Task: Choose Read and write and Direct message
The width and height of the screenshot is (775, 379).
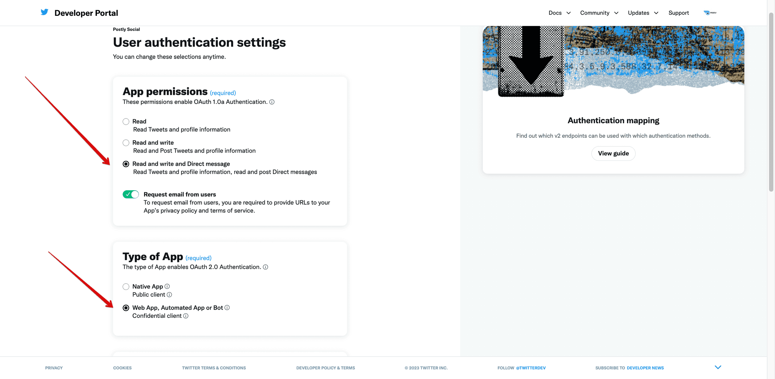Action: [126, 164]
